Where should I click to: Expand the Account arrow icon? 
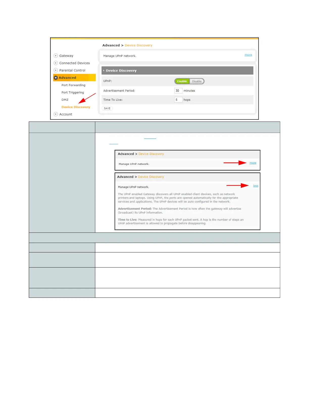point(56,114)
